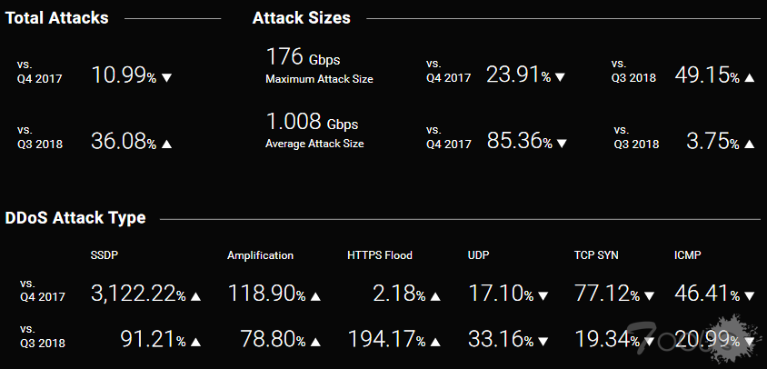This screenshot has height=369, width=767.
Task: Click the up arrow next to 3,122.22%
Action: click(195, 295)
